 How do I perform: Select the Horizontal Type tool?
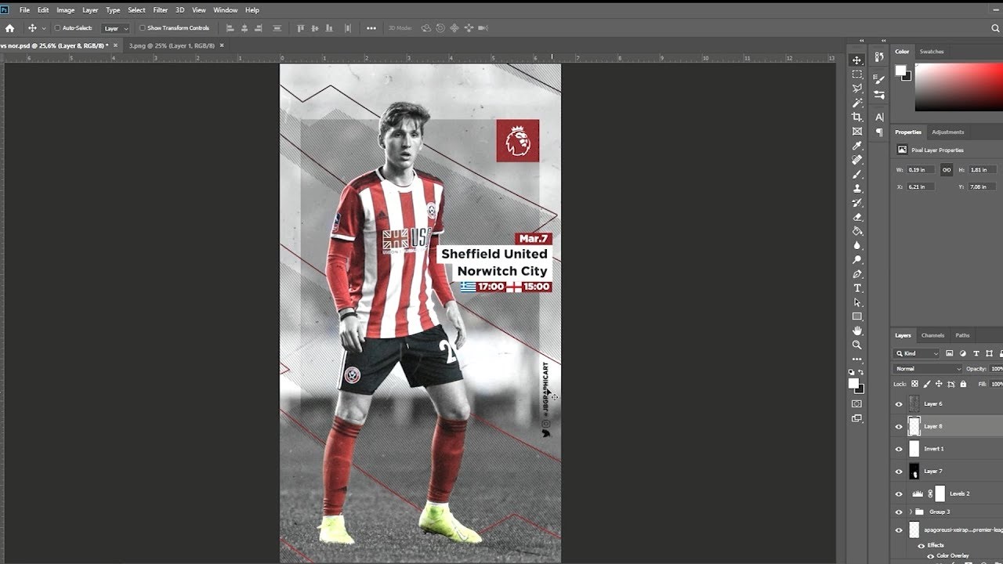pyautogui.click(x=857, y=288)
